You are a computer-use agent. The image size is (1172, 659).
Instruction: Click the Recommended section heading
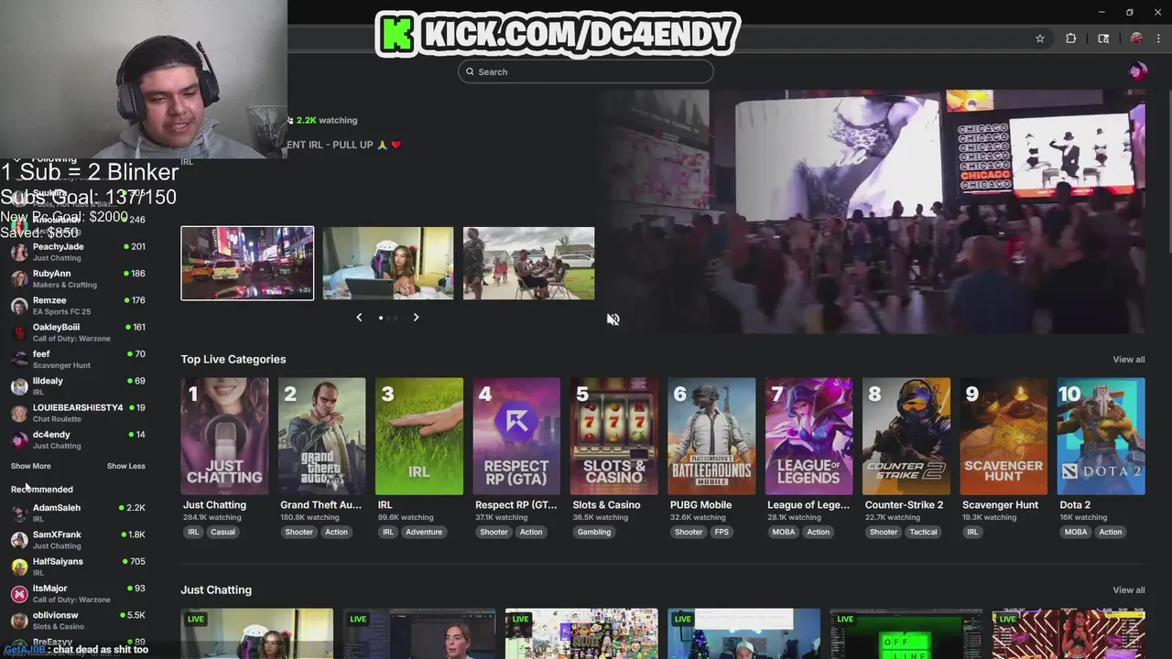click(x=42, y=490)
